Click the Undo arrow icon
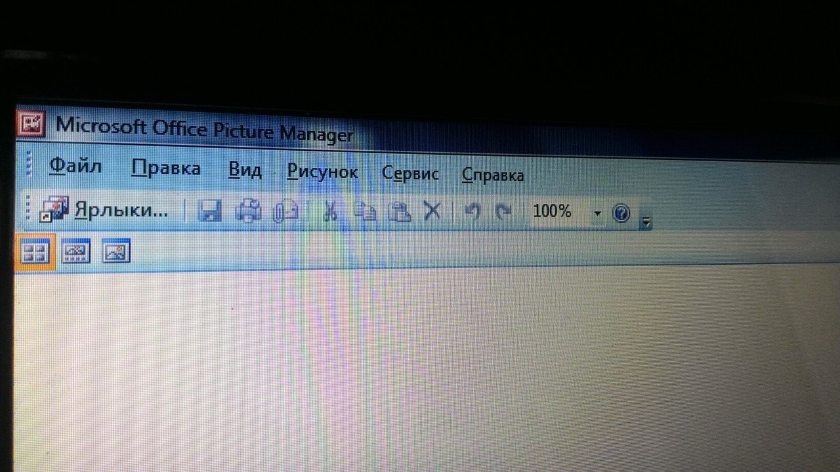This screenshot has width=840, height=472. pyautogui.click(x=472, y=212)
